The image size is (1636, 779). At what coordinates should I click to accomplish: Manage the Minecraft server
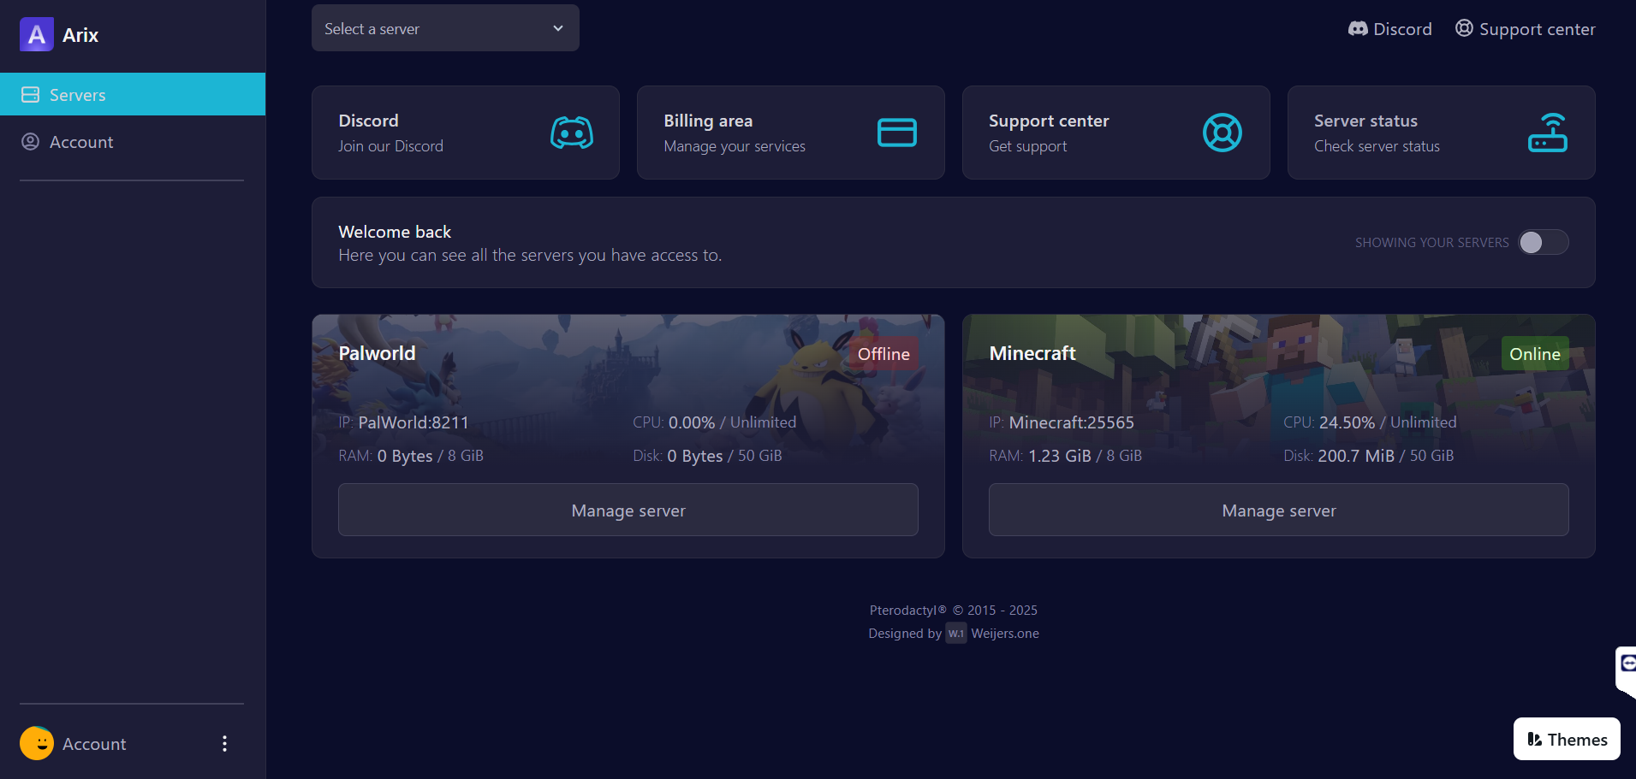(1278, 510)
